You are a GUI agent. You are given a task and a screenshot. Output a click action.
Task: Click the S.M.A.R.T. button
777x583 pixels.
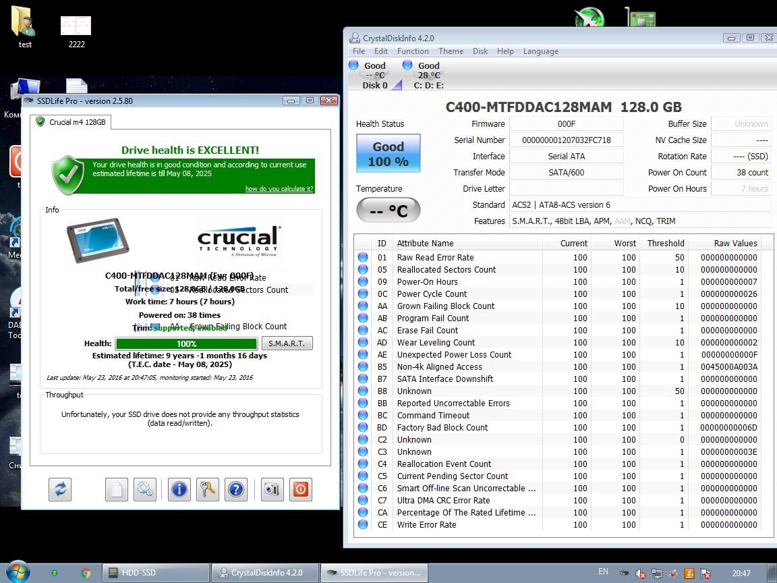287,343
